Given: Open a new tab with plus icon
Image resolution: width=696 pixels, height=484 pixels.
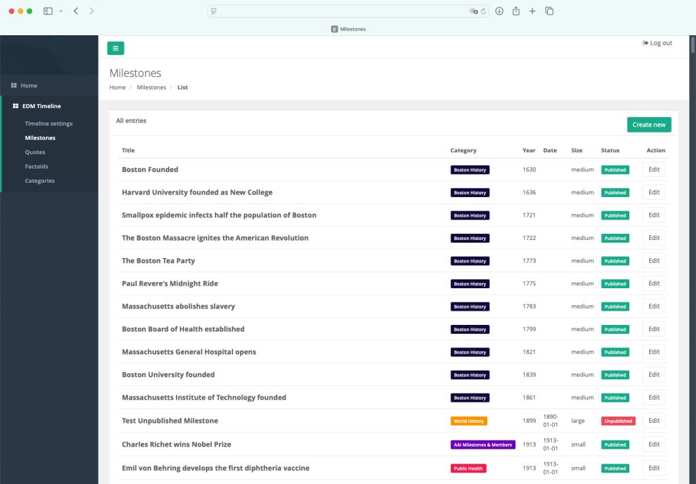Looking at the screenshot, I should coord(532,11).
